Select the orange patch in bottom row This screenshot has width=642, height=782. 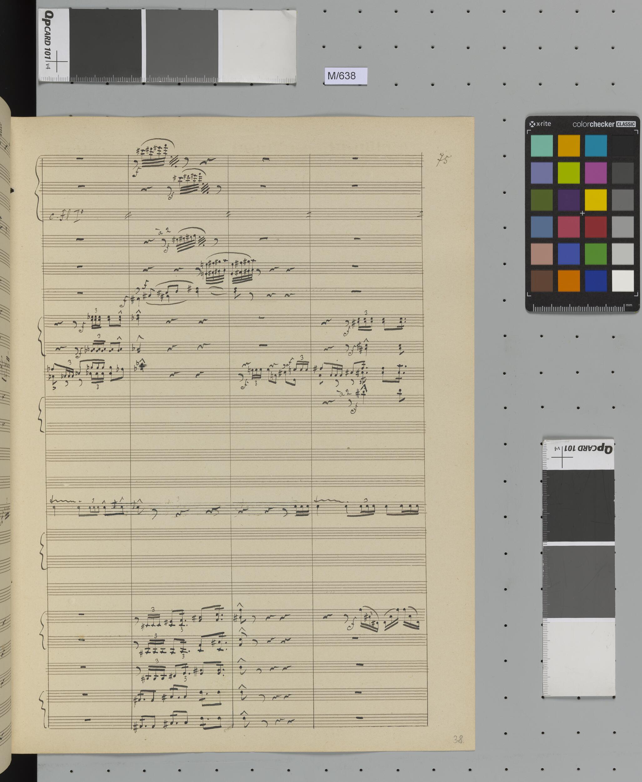click(569, 281)
